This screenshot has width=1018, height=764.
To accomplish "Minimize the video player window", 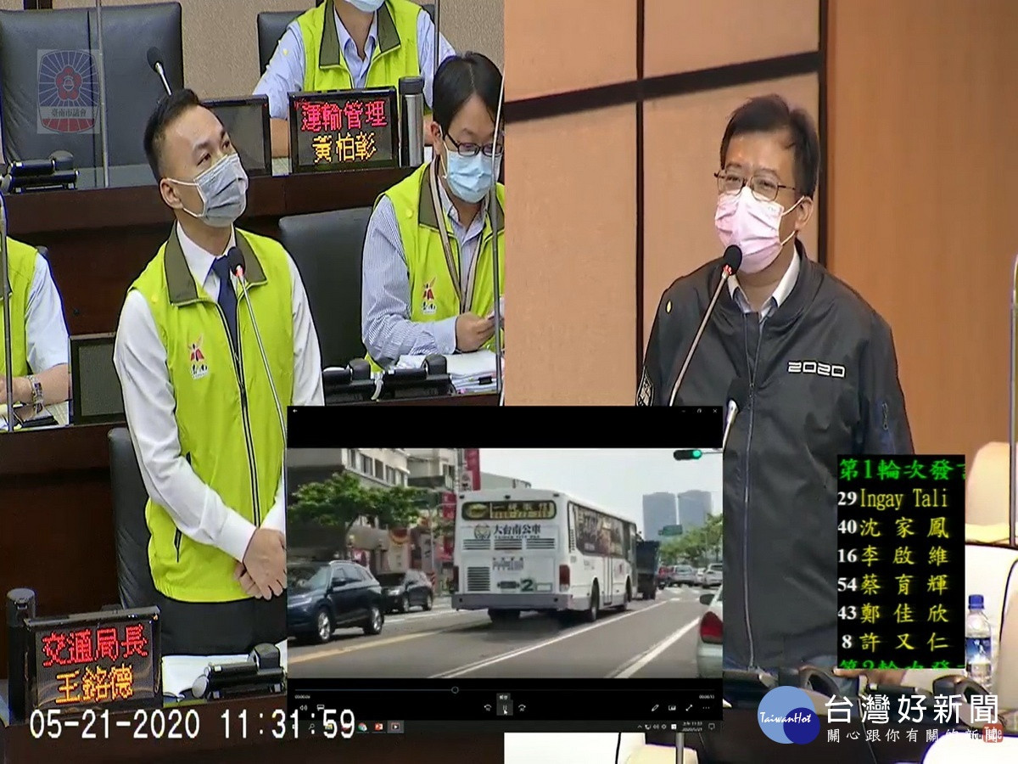I will pos(685,411).
